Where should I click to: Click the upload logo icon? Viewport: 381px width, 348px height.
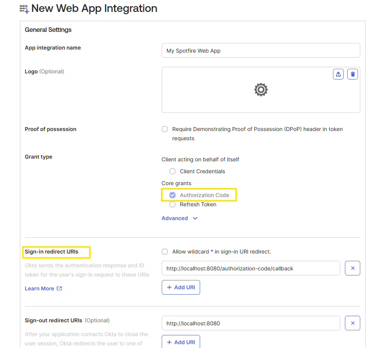tap(338, 74)
